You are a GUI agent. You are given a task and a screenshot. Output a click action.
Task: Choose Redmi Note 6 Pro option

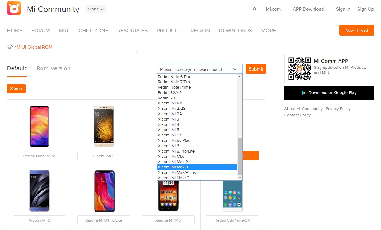[197, 77]
